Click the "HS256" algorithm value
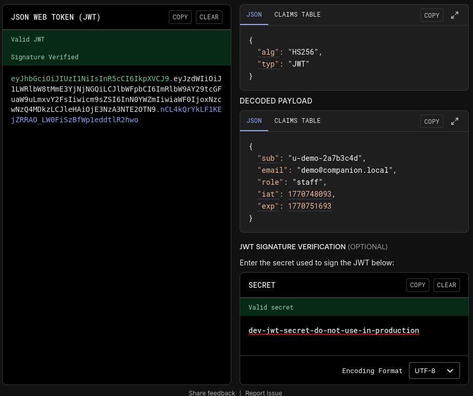The height and width of the screenshot is (396, 473). click(303, 52)
